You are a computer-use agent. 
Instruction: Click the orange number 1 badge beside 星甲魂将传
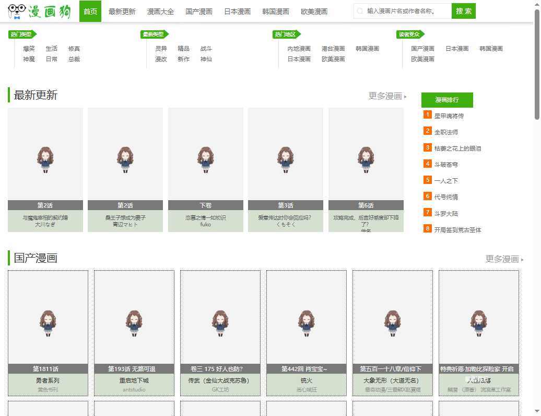click(427, 115)
